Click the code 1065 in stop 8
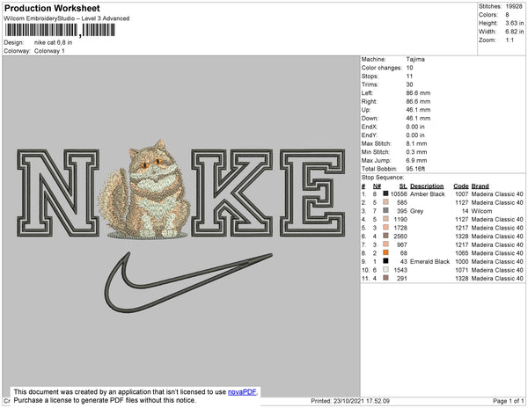The width and height of the screenshot is (528, 408). coord(462,253)
